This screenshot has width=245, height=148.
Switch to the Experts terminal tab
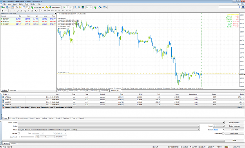pos(74,118)
